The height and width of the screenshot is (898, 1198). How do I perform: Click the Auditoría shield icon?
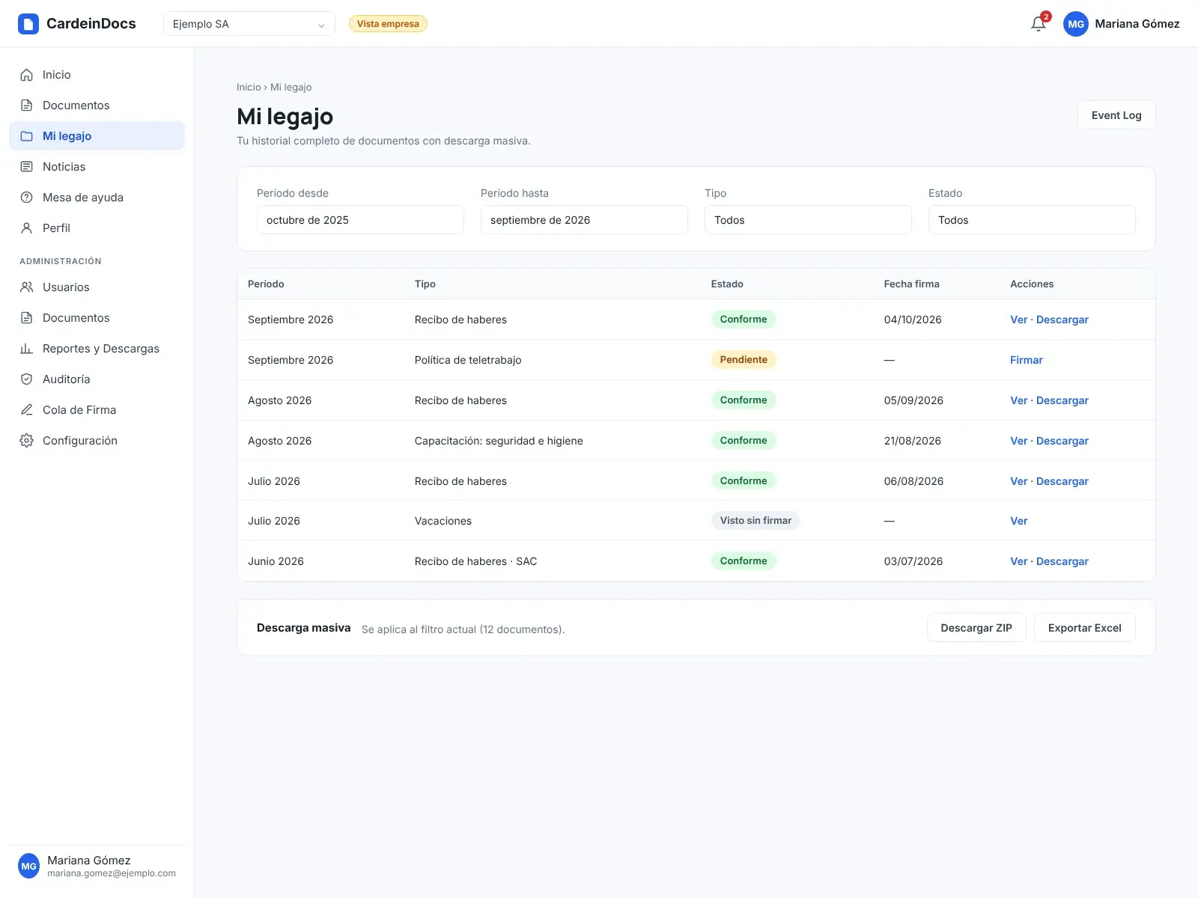pos(27,379)
